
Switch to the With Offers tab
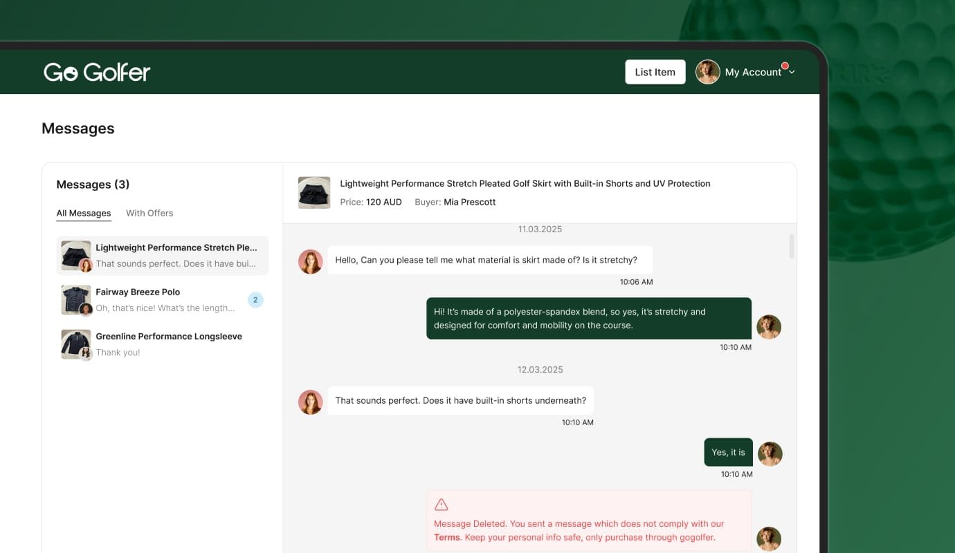click(x=149, y=213)
